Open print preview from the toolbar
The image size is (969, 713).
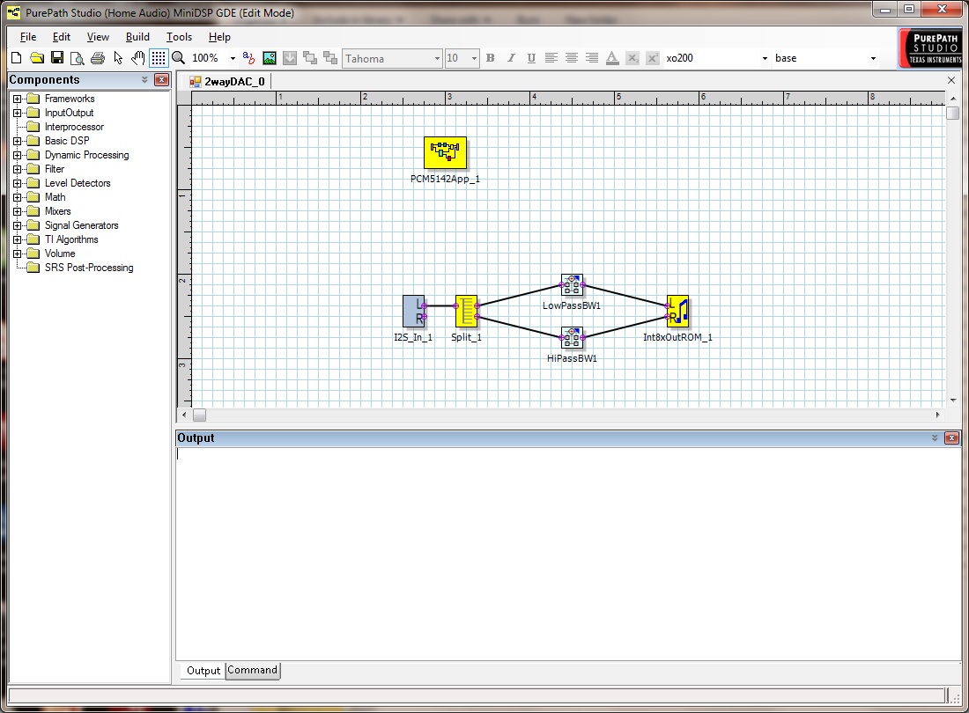tap(78, 58)
